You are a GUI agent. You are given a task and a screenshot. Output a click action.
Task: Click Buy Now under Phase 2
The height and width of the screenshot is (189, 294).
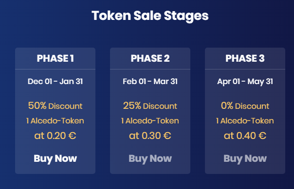coord(150,159)
